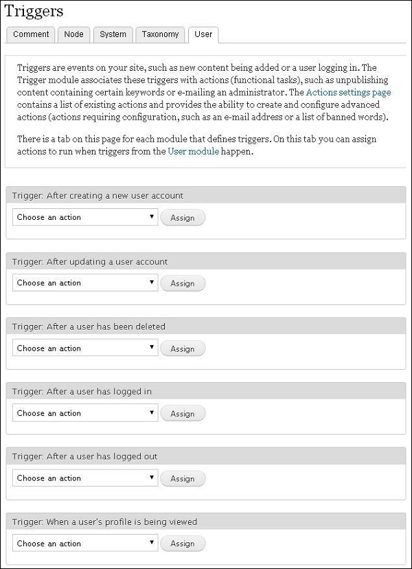Switch to the Taxonomy tab
412x569 pixels.
click(x=160, y=34)
